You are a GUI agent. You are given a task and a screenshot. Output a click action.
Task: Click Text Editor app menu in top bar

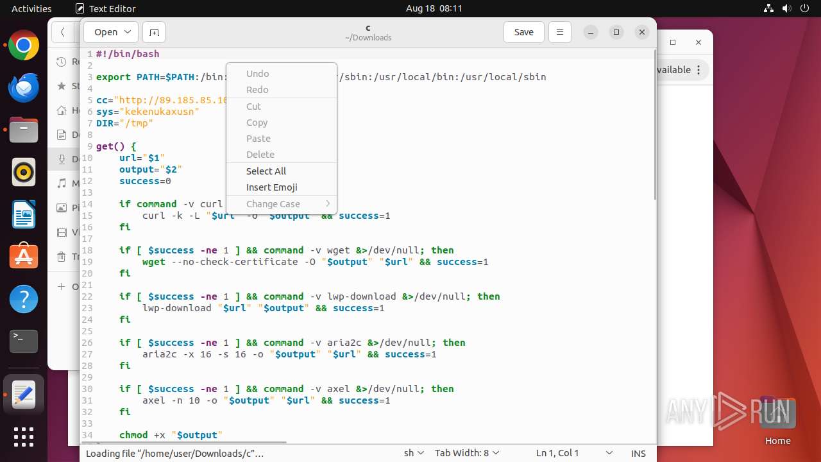point(106,8)
